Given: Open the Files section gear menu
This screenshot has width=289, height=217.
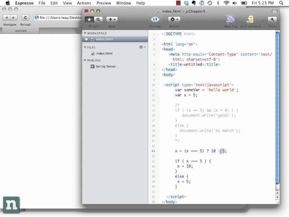Looking at the screenshot, I should pyautogui.click(x=142, y=47).
